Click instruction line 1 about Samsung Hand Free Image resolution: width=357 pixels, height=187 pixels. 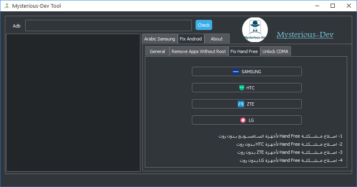[x=280, y=136]
